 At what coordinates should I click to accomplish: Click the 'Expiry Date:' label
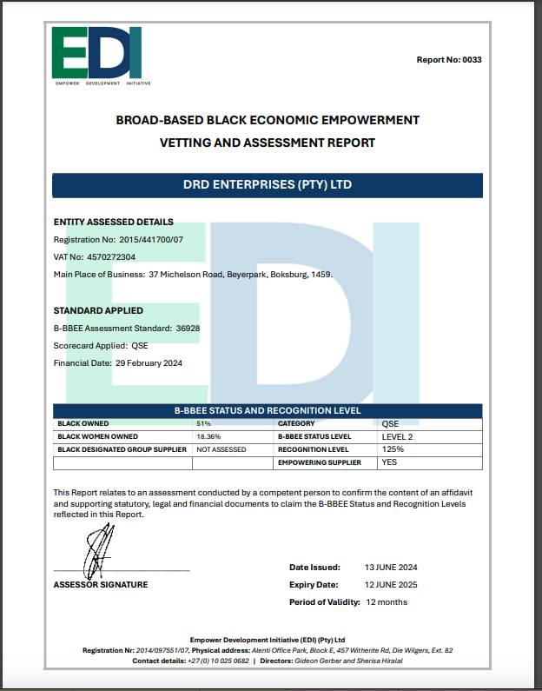(x=314, y=585)
